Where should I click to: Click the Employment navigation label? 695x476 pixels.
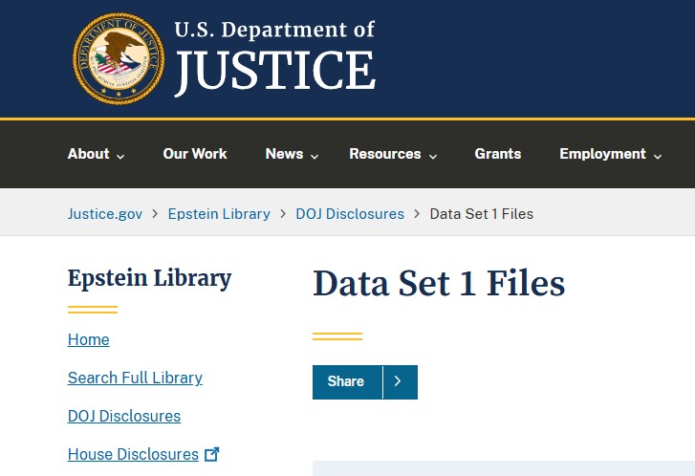[602, 154]
